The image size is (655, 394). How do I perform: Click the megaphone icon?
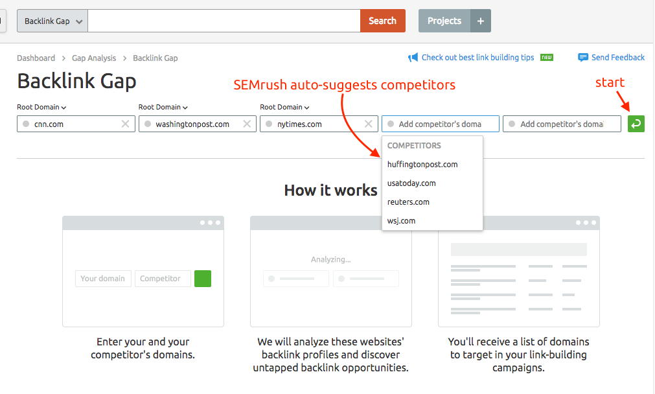click(413, 58)
